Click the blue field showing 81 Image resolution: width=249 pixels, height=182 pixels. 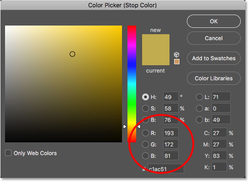pyautogui.click(x=170, y=156)
